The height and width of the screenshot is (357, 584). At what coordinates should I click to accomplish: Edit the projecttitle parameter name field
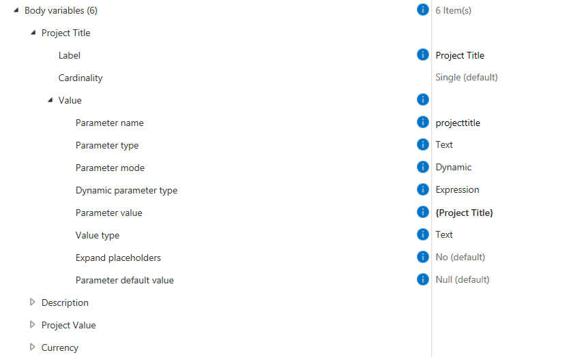tap(458, 123)
